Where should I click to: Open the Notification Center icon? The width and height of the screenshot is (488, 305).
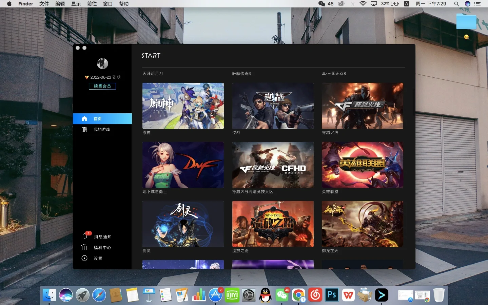477,4
